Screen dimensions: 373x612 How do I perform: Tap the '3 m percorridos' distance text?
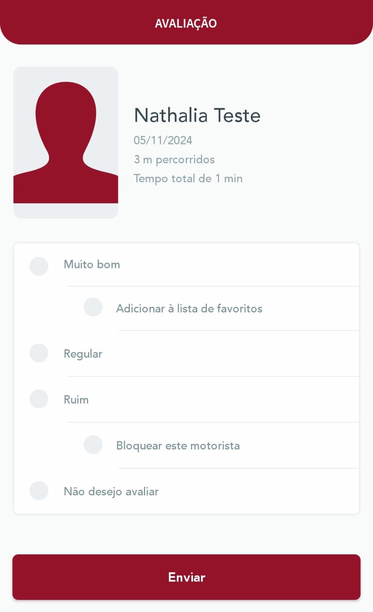(x=174, y=160)
